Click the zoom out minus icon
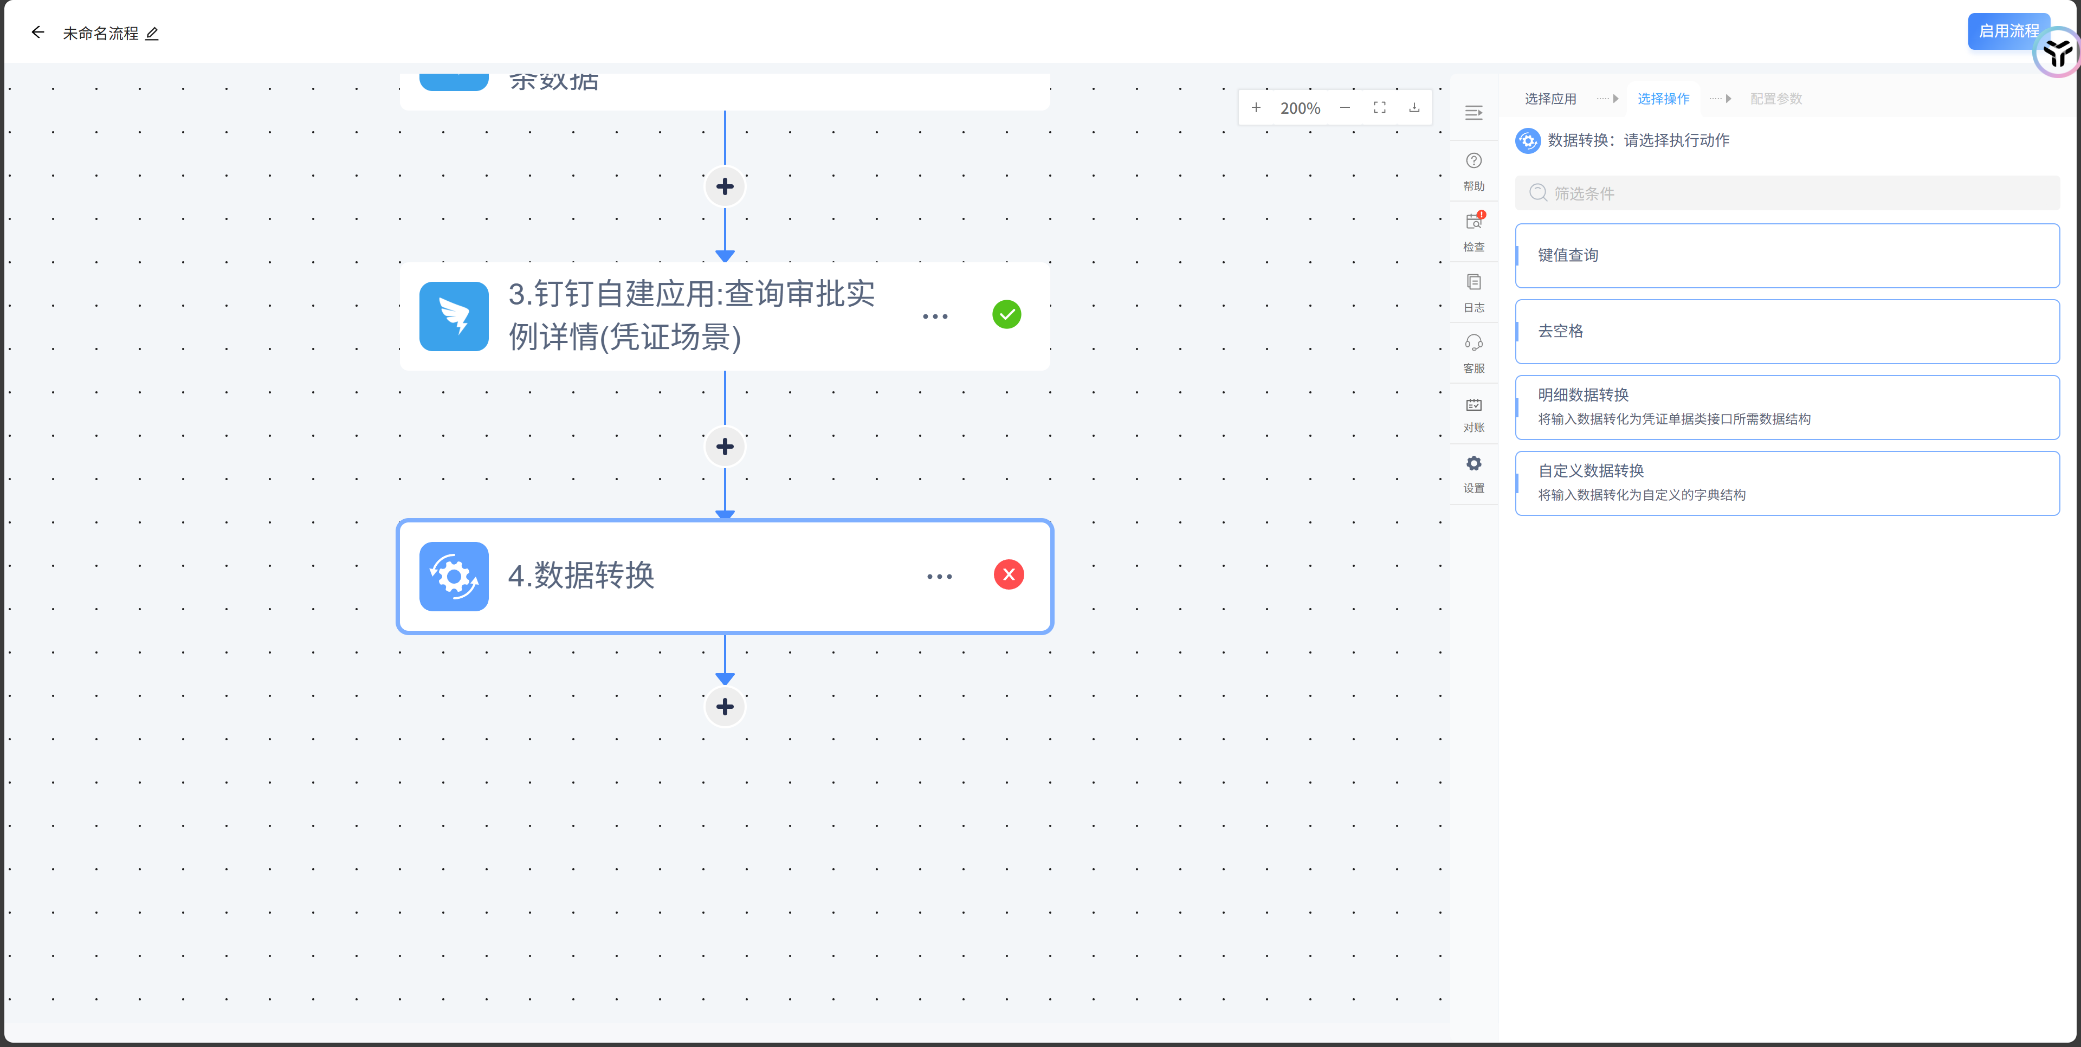2081x1047 pixels. (1344, 107)
